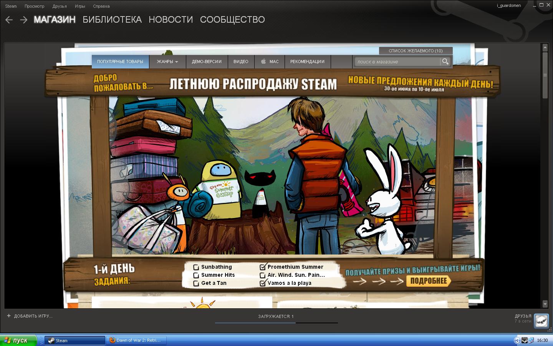Open the Steam menu
This screenshot has height=346, width=553.
[11, 6]
